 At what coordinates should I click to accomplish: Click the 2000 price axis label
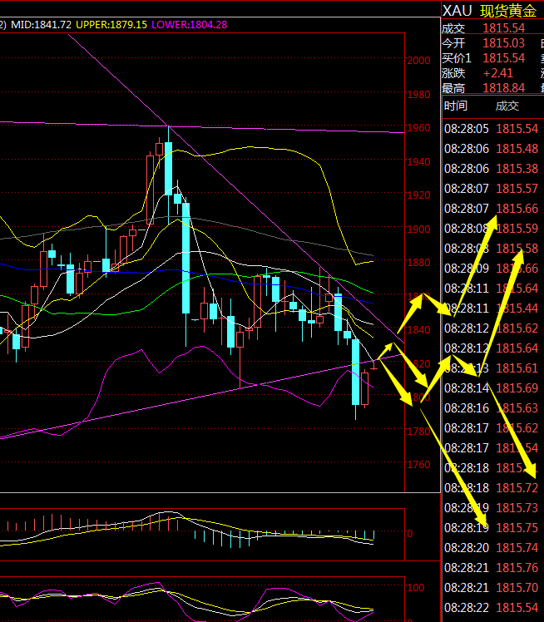pyautogui.click(x=418, y=60)
